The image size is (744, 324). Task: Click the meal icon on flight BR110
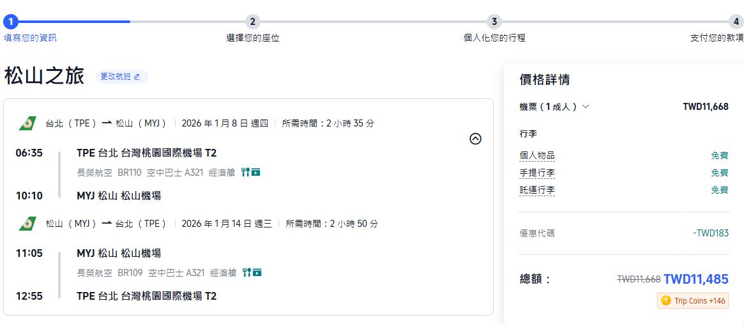[245, 172]
